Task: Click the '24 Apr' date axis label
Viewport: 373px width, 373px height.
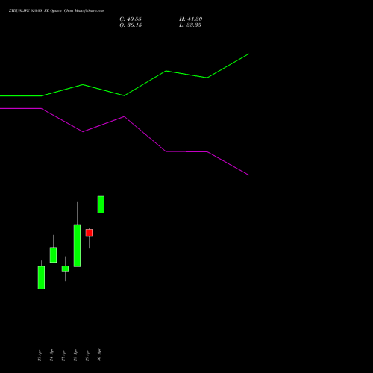Action: pyautogui.click(x=51, y=355)
